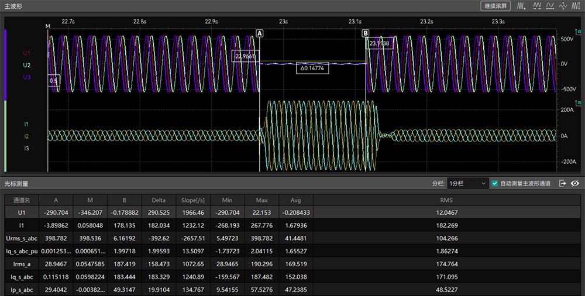Click the green current channel group bar
This screenshot has height=296, width=585.
(x=5, y=136)
